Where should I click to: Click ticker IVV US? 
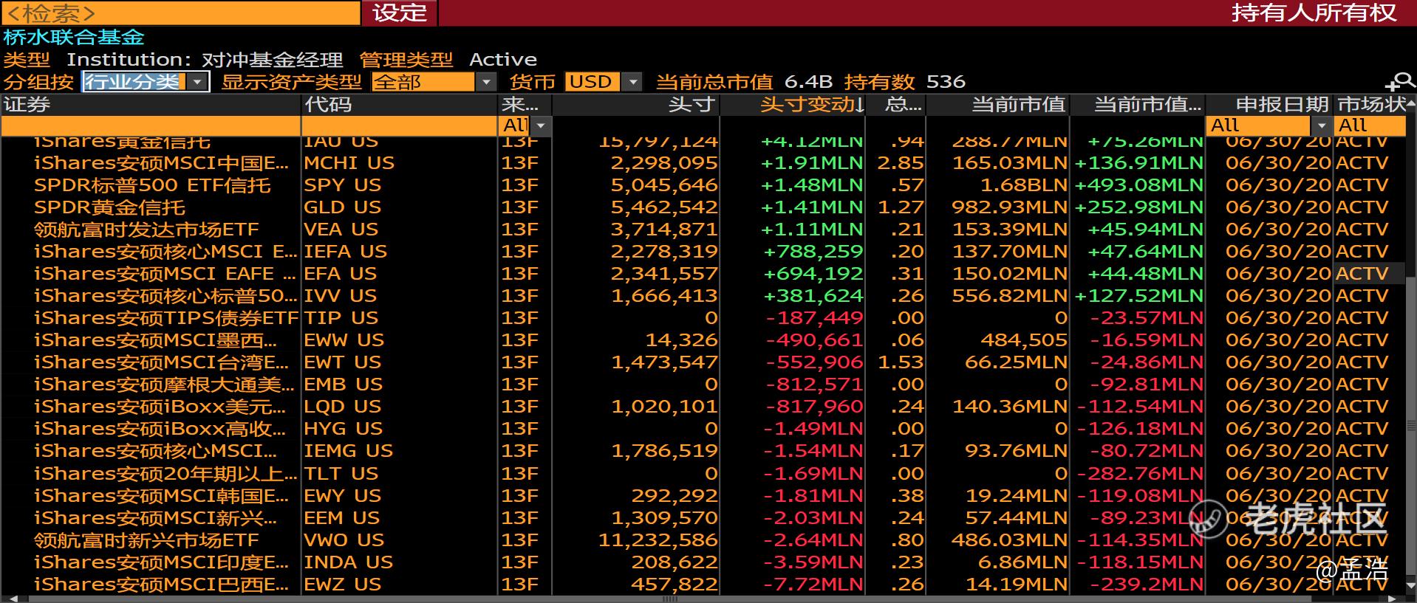pyautogui.click(x=341, y=296)
